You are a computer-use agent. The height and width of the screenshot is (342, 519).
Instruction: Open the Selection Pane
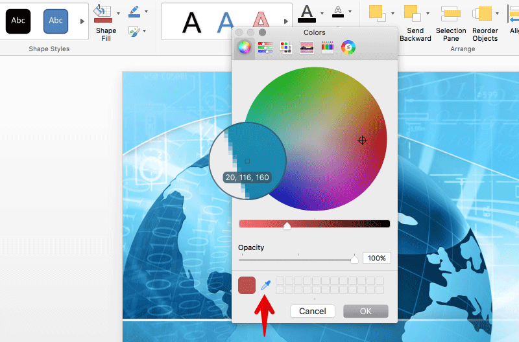451,13
